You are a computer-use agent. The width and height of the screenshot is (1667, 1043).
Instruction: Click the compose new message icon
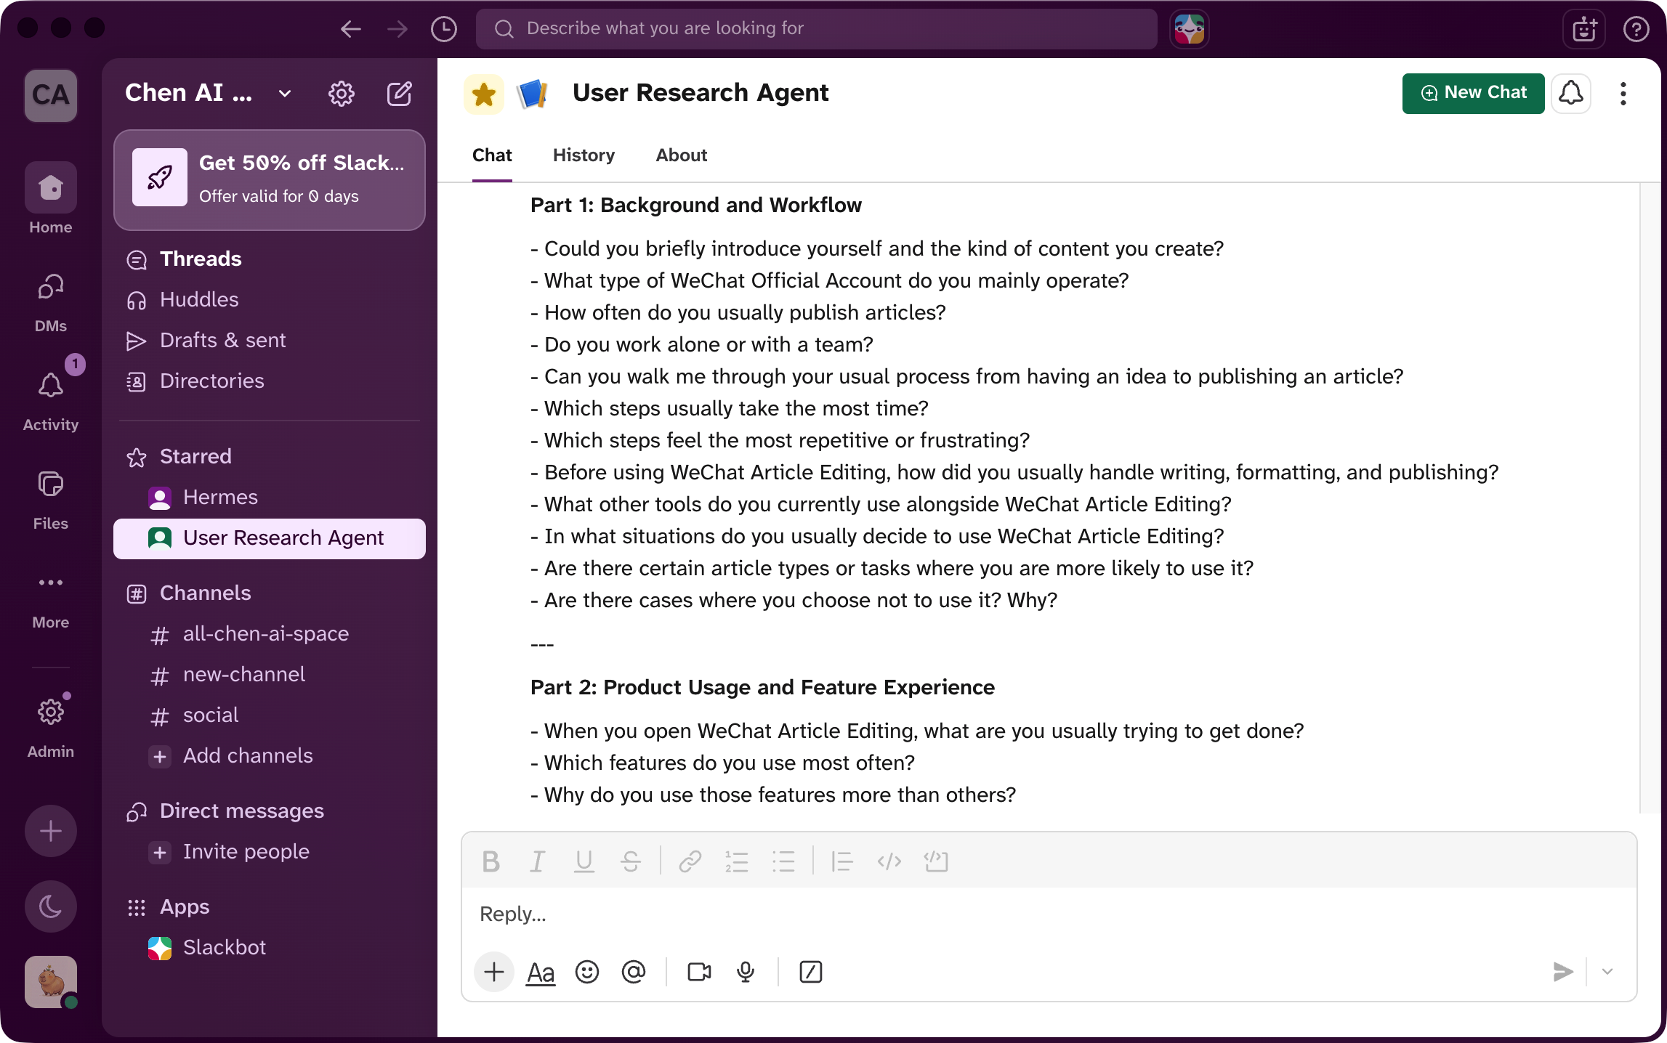pos(400,94)
